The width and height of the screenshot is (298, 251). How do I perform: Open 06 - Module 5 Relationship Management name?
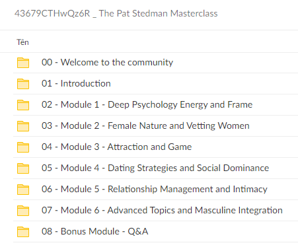click(x=155, y=190)
